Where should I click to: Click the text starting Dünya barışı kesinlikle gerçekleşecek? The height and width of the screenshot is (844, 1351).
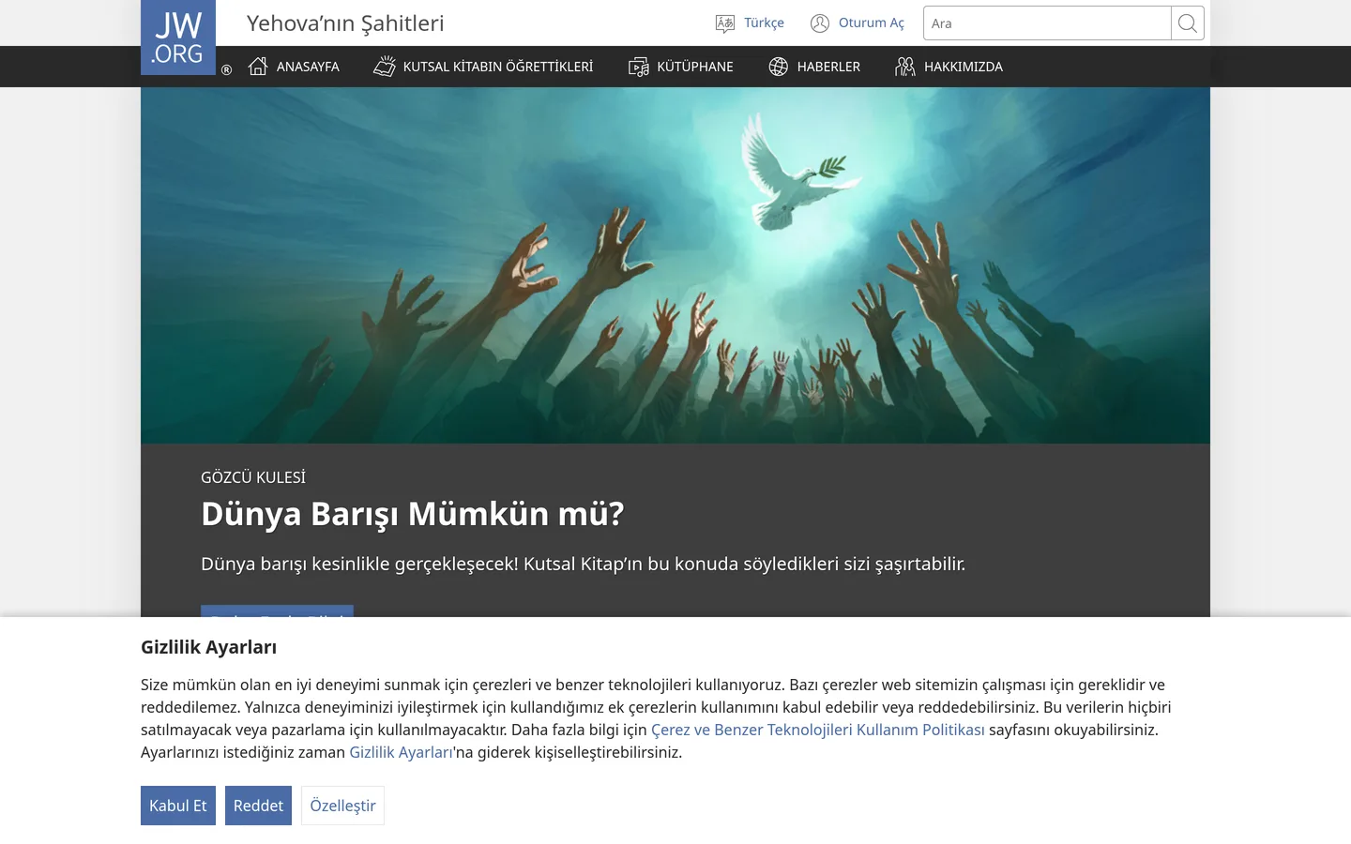pyautogui.click(x=583, y=564)
